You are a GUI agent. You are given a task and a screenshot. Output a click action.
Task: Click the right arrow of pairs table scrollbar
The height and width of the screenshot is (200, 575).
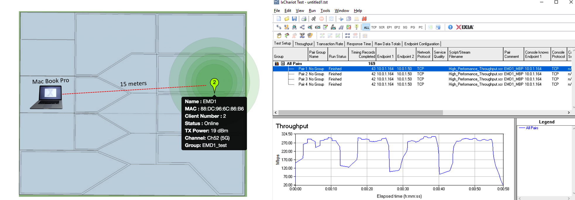pyautogui.click(x=569, y=113)
